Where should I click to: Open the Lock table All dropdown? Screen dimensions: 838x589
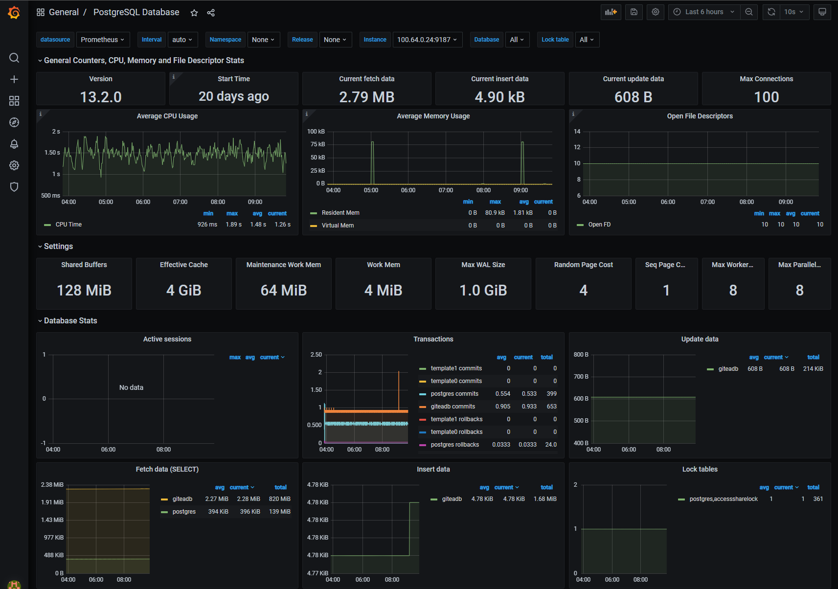point(587,40)
